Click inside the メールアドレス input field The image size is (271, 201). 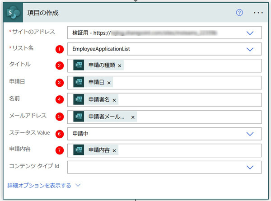pyautogui.click(x=164, y=117)
